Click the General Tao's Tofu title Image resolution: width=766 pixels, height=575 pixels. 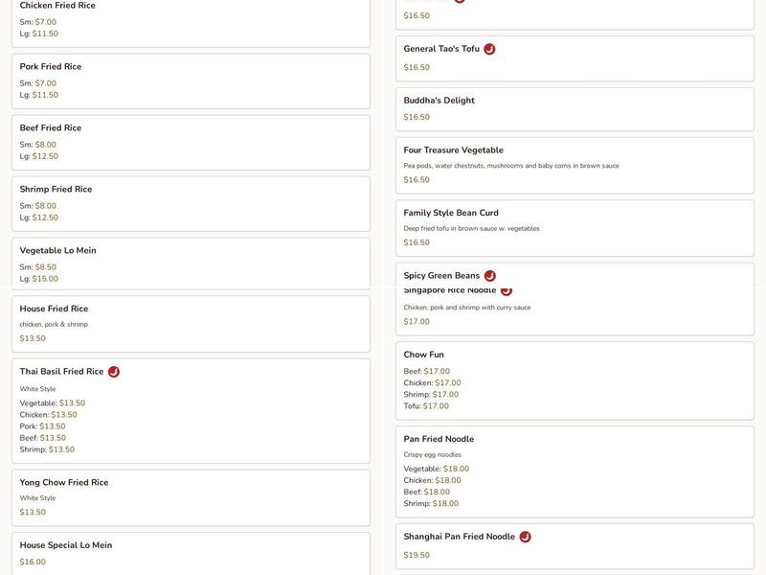coord(441,49)
